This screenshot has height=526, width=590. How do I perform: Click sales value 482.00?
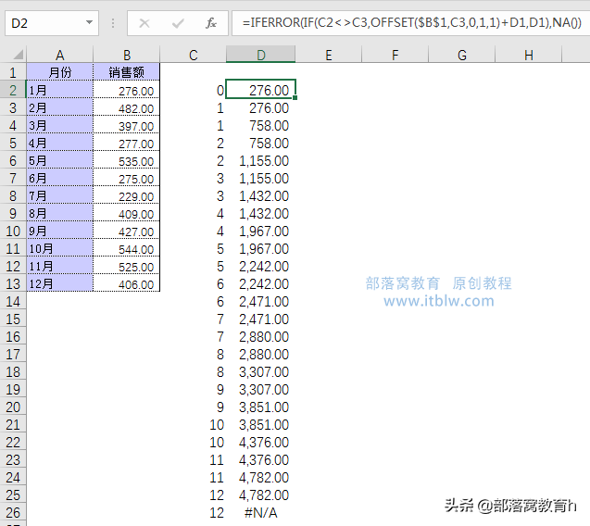(x=126, y=108)
